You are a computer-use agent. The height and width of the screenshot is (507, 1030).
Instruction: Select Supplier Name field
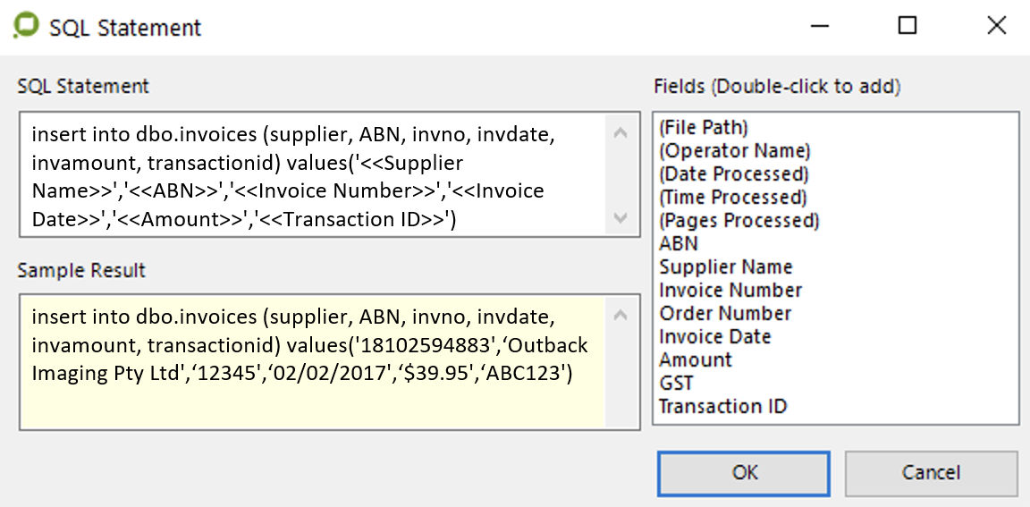click(x=726, y=267)
